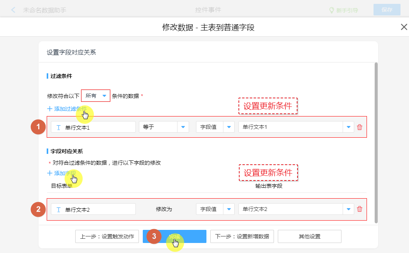Open 其他设置

(309, 236)
